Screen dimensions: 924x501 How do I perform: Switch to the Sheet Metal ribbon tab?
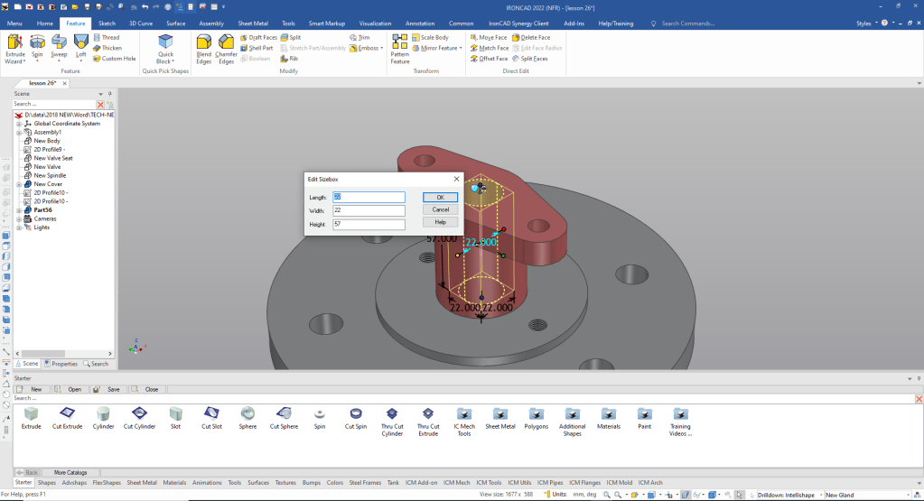click(x=252, y=23)
